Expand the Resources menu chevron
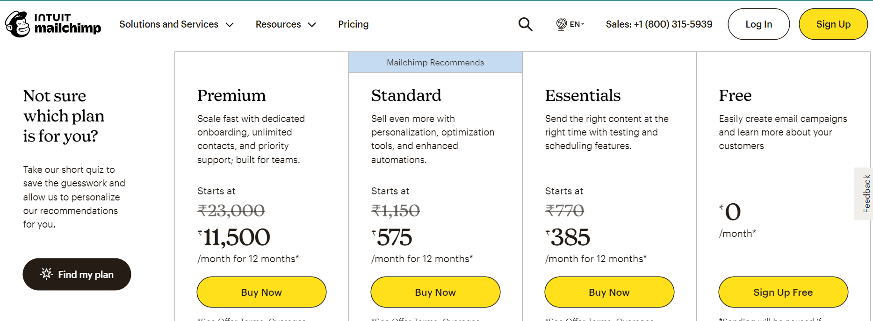The width and height of the screenshot is (873, 321). (312, 25)
